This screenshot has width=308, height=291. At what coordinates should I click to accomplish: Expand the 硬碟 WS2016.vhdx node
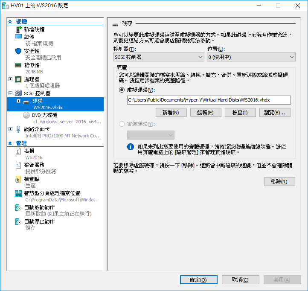click(x=18, y=101)
